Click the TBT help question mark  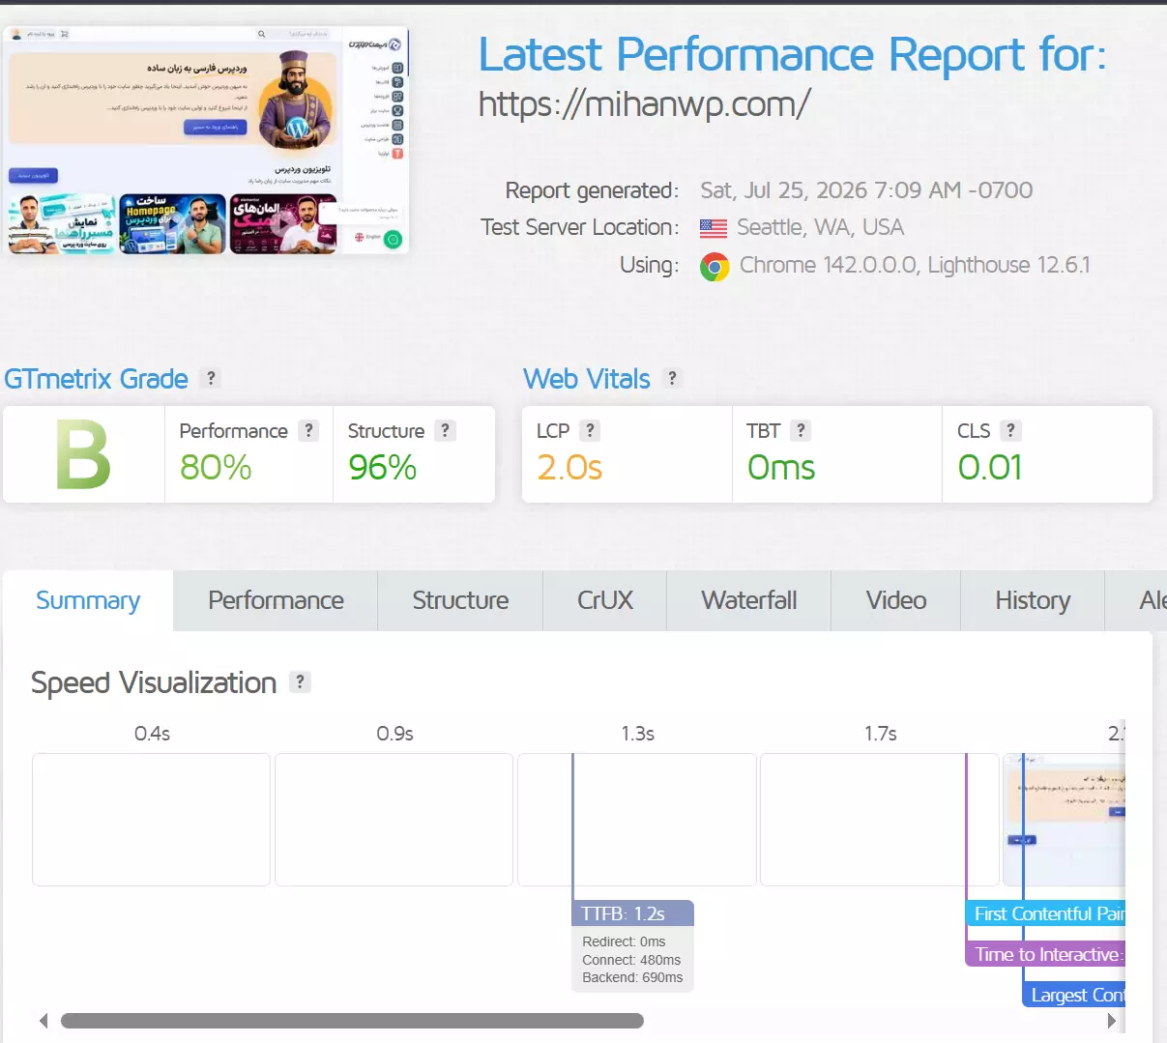point(801,430)
